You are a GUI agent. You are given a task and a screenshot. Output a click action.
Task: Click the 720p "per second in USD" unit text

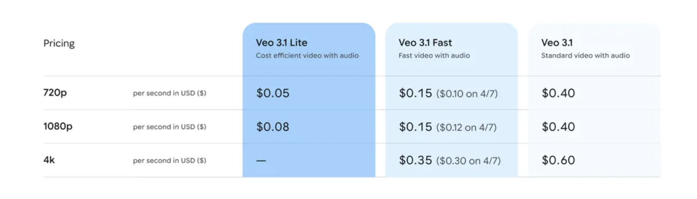[x=170, y=94]
